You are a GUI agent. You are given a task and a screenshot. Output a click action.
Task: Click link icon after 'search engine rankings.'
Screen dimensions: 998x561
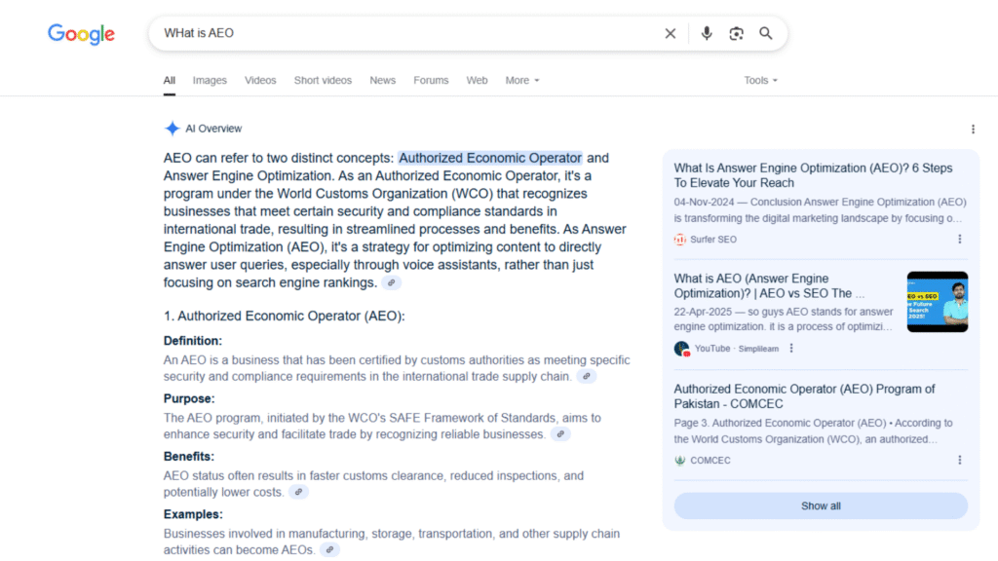(x=392, y=283)
